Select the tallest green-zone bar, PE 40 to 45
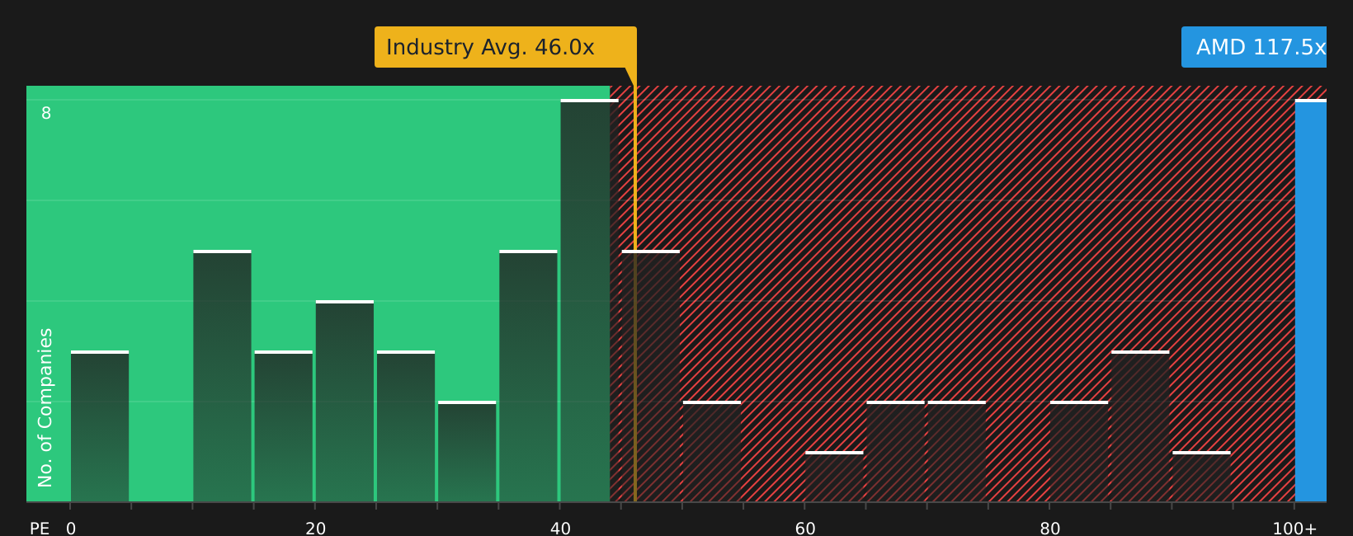Screen dimensions: 1353x536 [589, 300]
